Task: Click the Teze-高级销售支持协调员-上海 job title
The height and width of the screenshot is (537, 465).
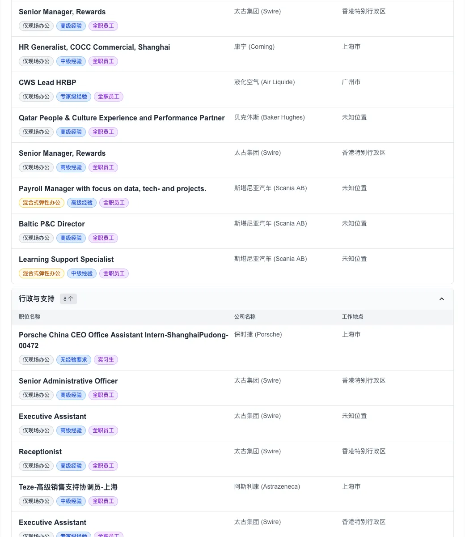Action: pyautogui.click(x=68, y=487)
